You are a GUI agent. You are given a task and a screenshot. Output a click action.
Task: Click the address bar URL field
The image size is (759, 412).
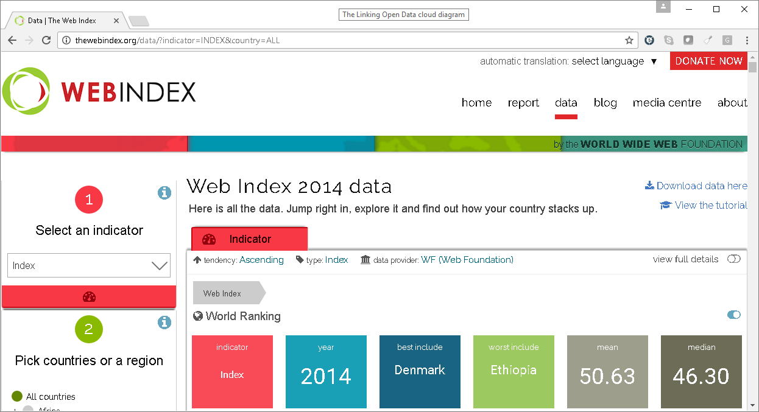click(347, 40)
